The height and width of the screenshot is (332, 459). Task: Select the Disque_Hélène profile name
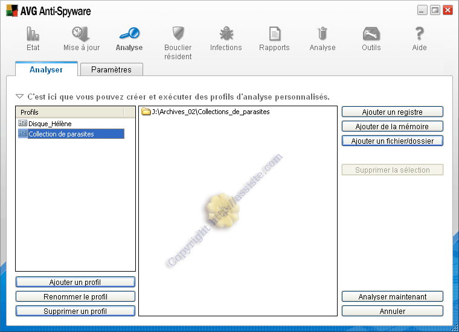(50, 123)
